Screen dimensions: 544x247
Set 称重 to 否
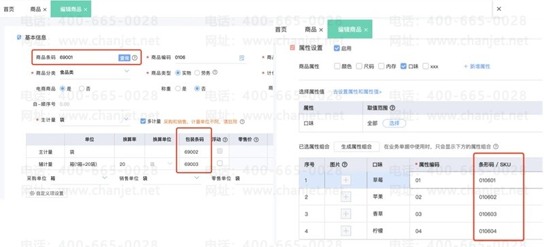[x=197, y=88]
